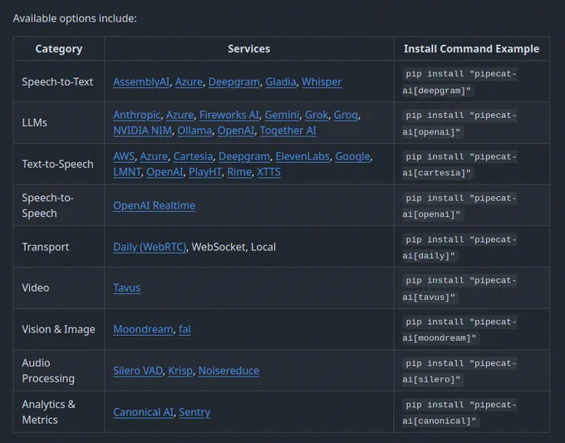Follow the ElevenLabs link
Screen dimensions: 565x443
[x=302, y=156]
